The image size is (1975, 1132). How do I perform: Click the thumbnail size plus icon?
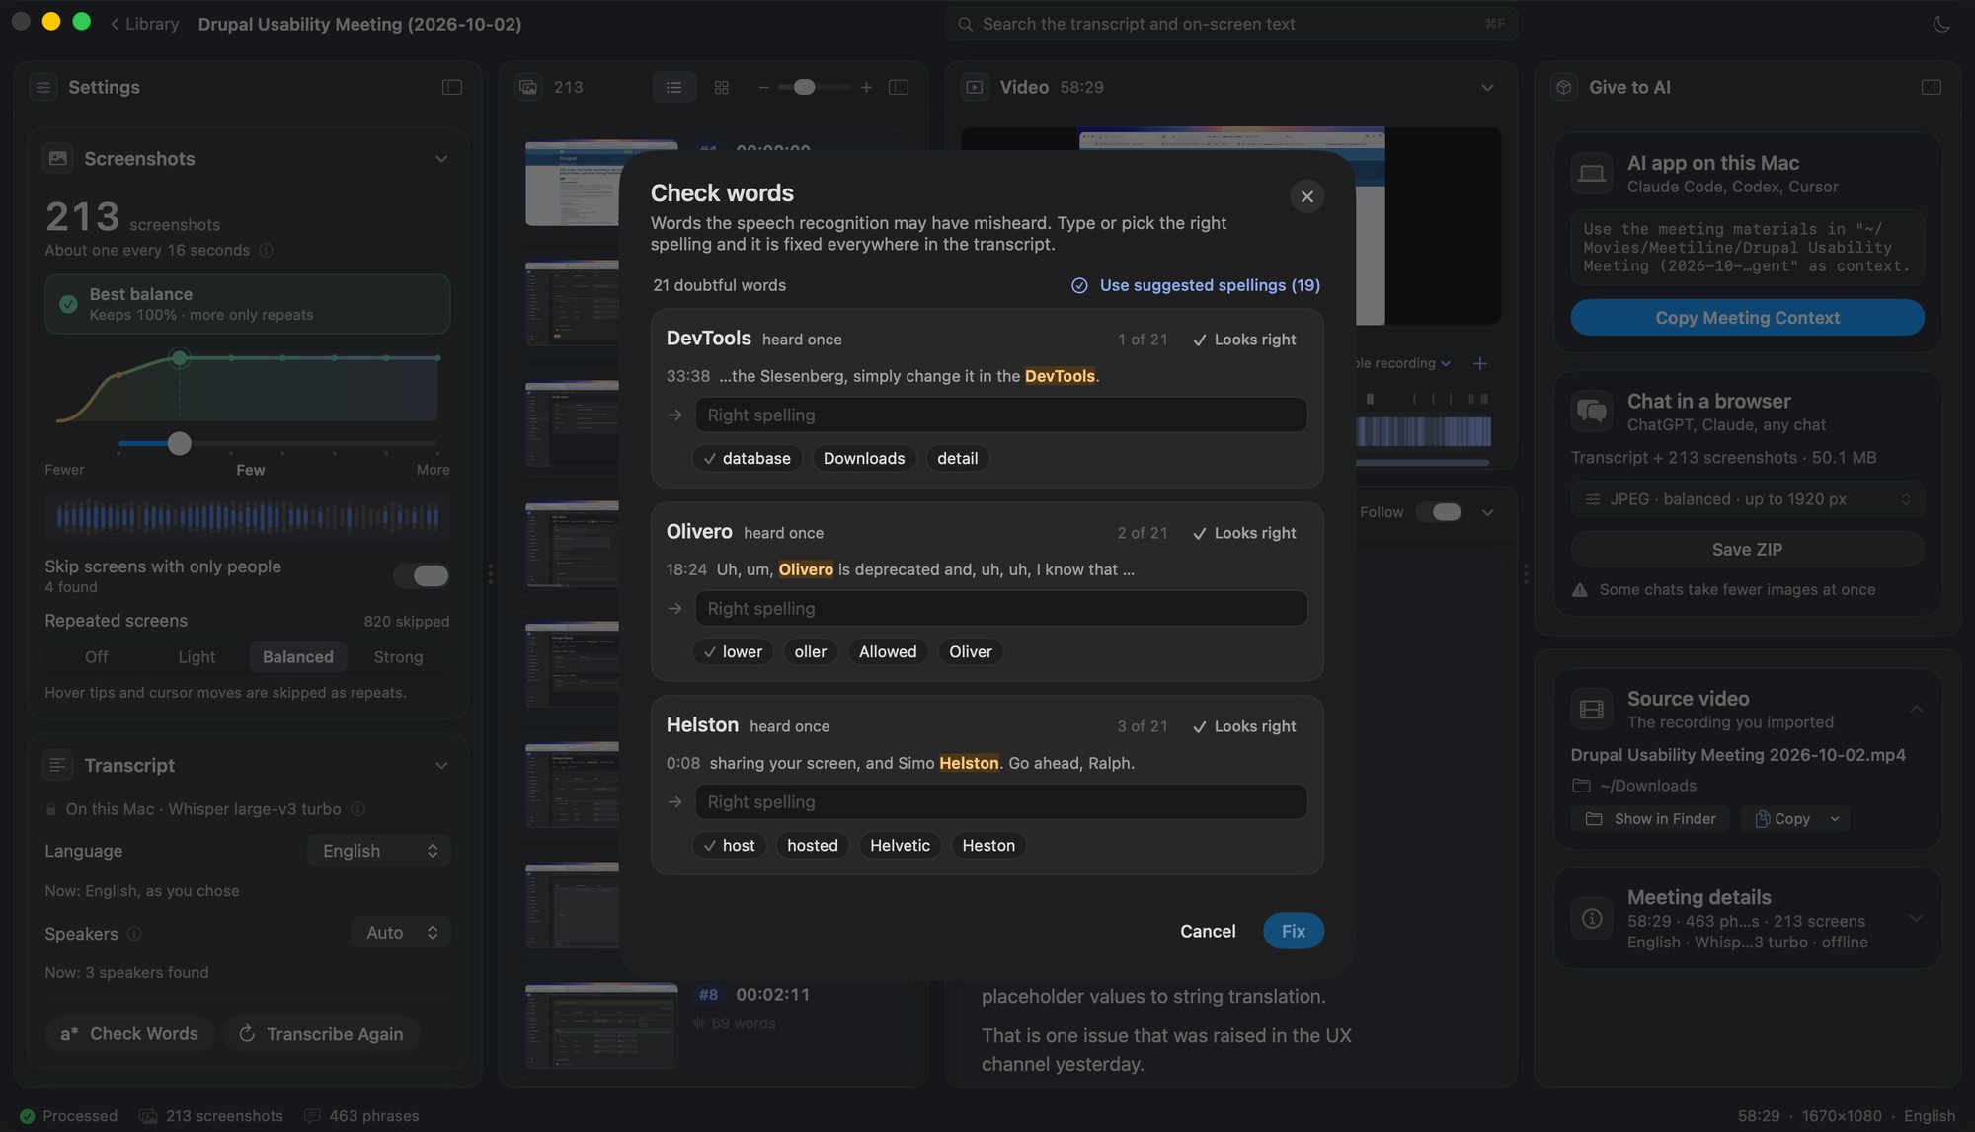(x=866, y=87)
